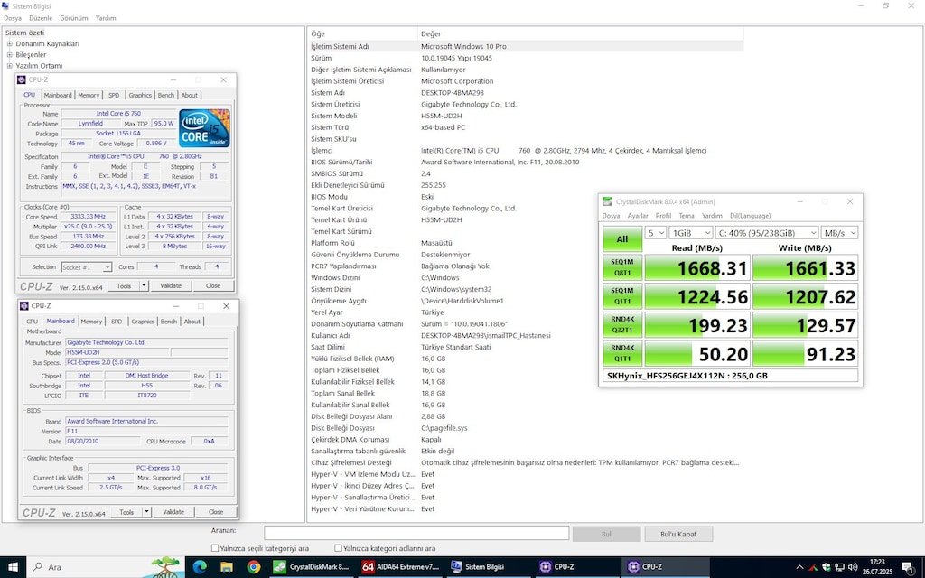Open network icon in system tray
This screenshot has width=925, height=578.
pos(839,567)
